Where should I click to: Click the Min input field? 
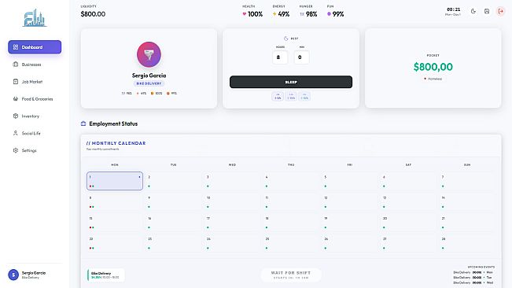[x=302, y=57]
